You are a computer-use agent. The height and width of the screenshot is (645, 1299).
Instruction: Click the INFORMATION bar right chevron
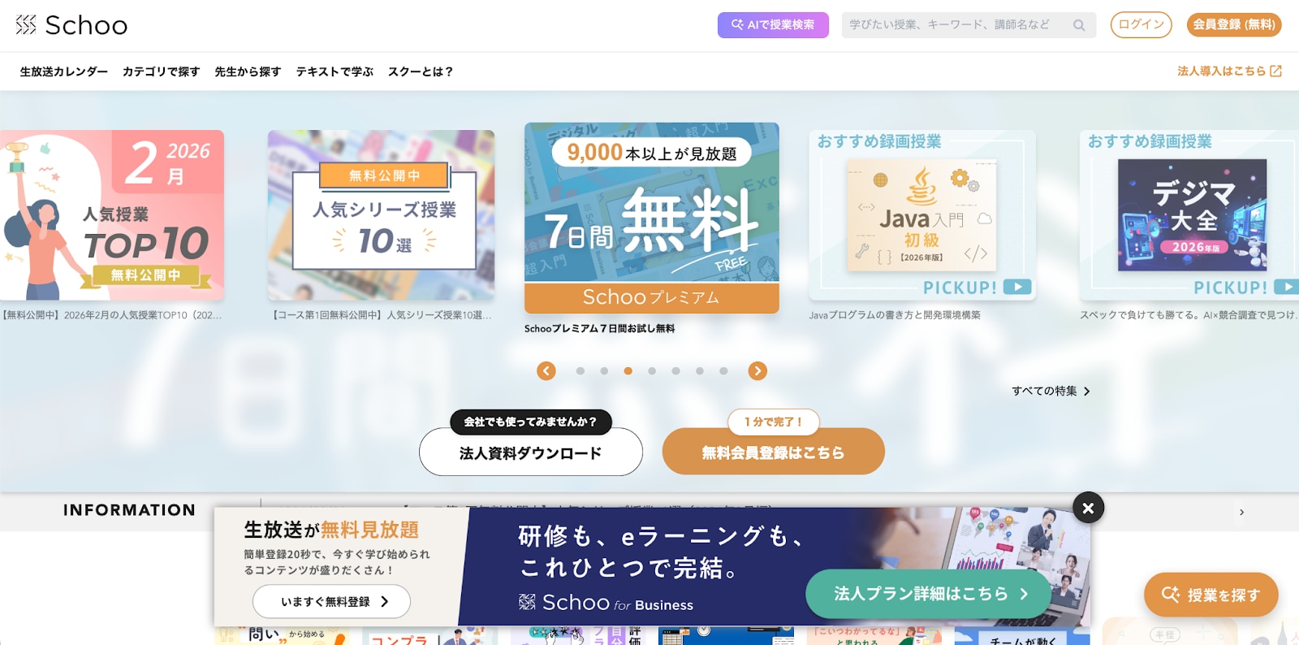coord(1241,512)
